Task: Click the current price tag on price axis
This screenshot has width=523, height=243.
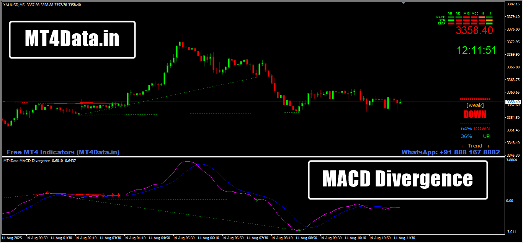Action: click(513, 102)
